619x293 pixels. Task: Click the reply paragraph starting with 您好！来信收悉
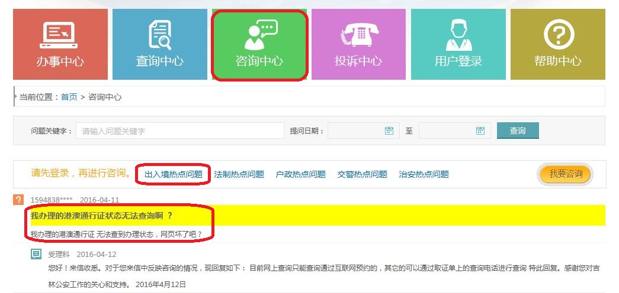click(x=323, y=276)
